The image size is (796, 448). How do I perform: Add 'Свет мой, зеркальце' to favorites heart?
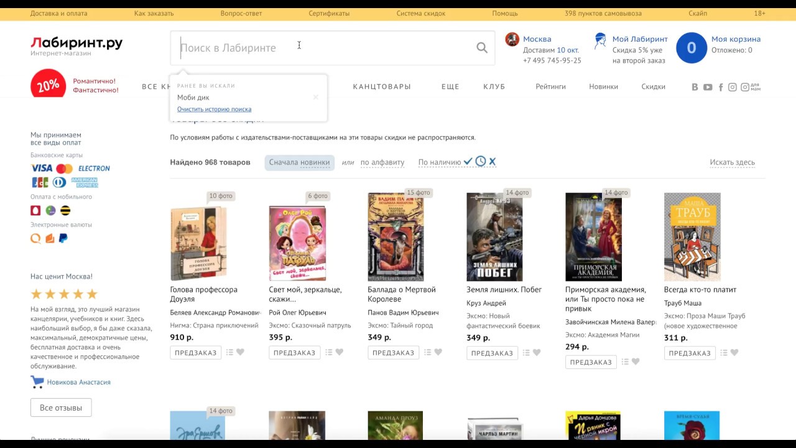[339, 352]
